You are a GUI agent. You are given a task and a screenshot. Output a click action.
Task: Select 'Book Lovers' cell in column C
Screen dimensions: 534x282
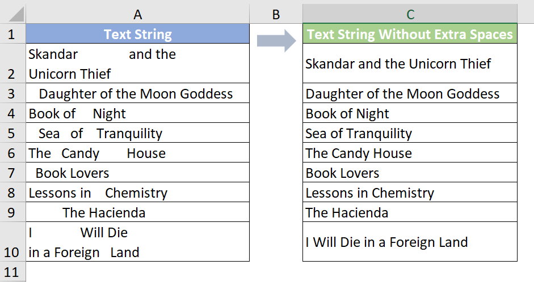(410, 173)
